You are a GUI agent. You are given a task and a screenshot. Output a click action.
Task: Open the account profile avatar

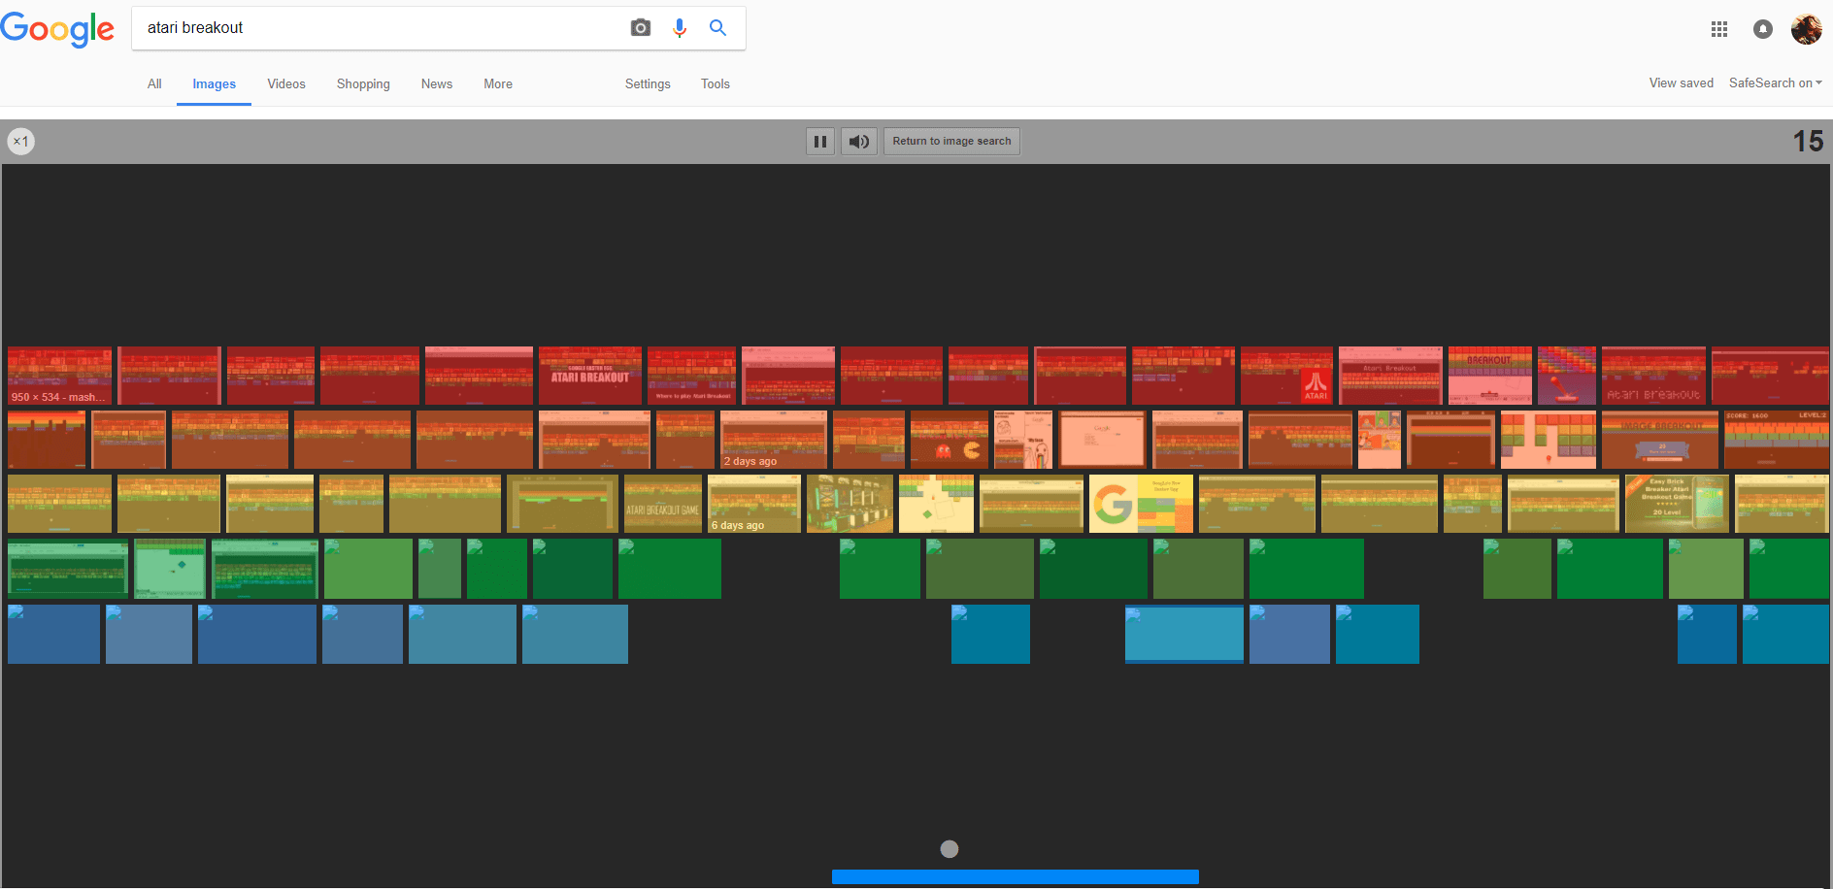click(x=1807, y=29)
